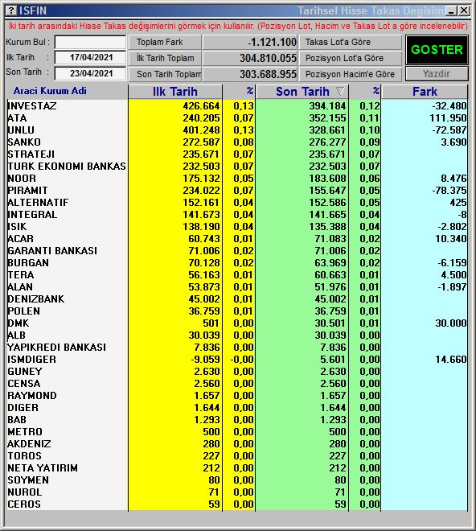This screenshot has width=476, height=531.
Task: Select Pozisyon Hacim'e Göre option
Action: point(351,74)
